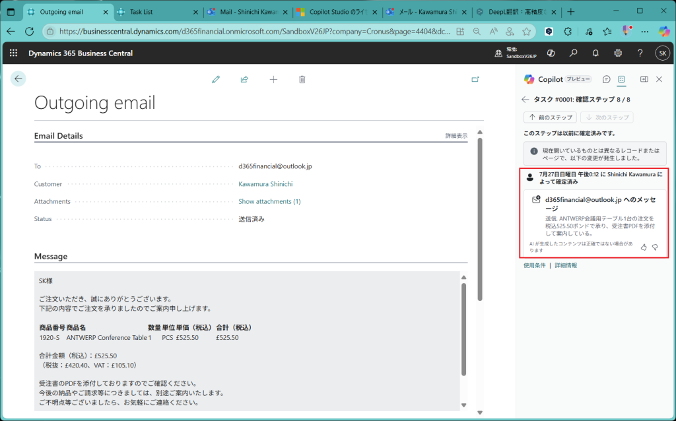Click the share icon in page toolbar
The width and height of the screenshot is (676, 421).
[x=244, y=79]
